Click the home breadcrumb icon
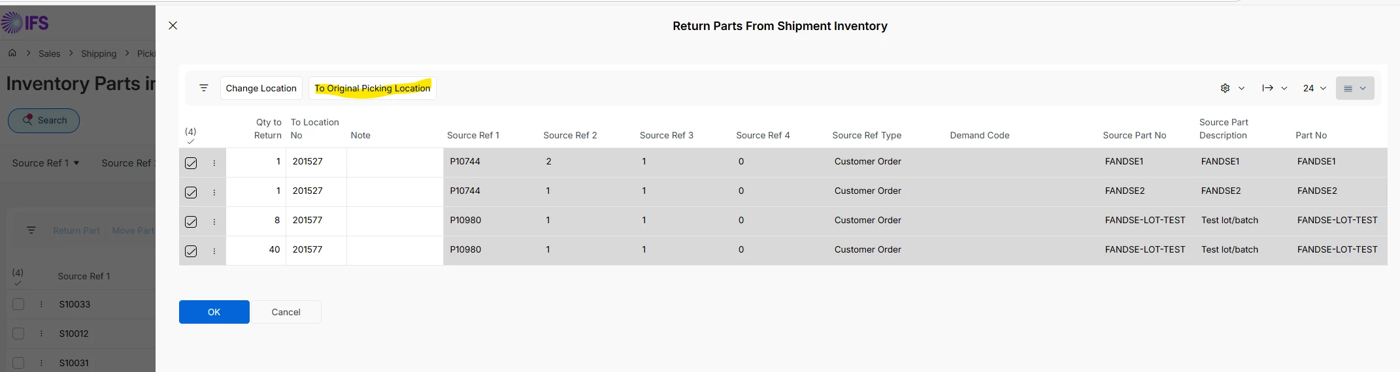The width and height of the screenshot is (1400, 372). point(12,53)
